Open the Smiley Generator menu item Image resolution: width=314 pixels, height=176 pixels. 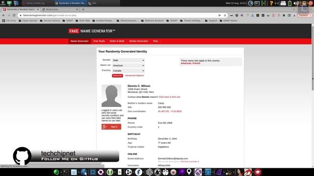(x=138, y=41)
